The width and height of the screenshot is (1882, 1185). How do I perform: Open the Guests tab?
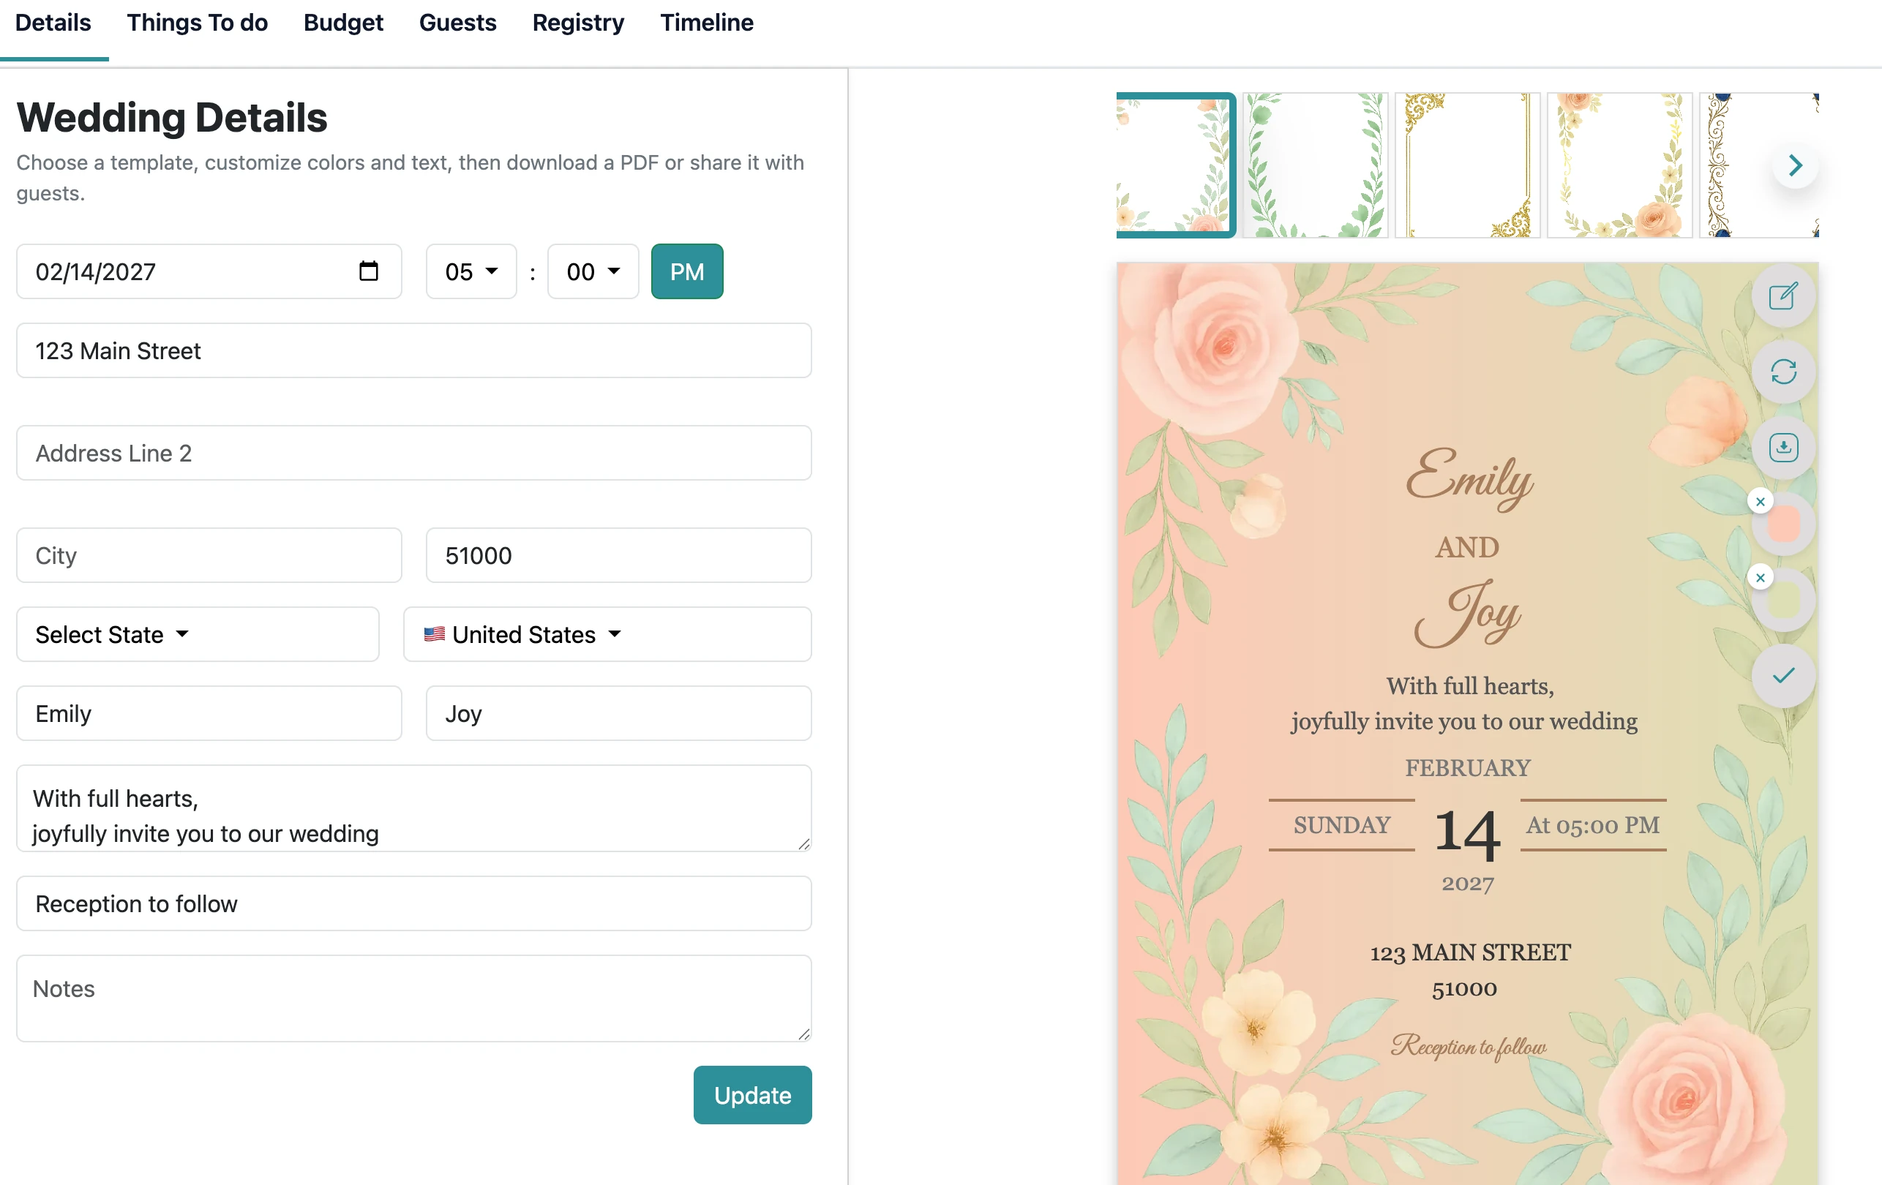click(x=457, y=23)
